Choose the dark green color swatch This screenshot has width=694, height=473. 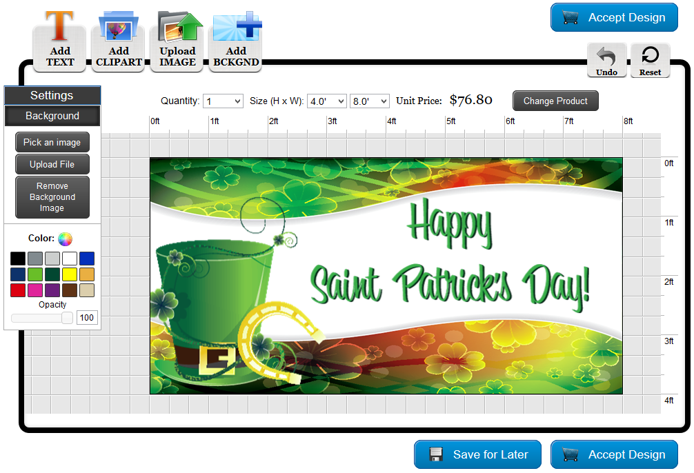pyautogui.click(x=52, y=274)
